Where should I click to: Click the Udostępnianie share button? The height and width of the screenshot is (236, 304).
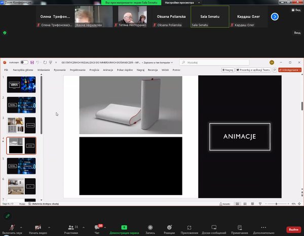[293, 70]
